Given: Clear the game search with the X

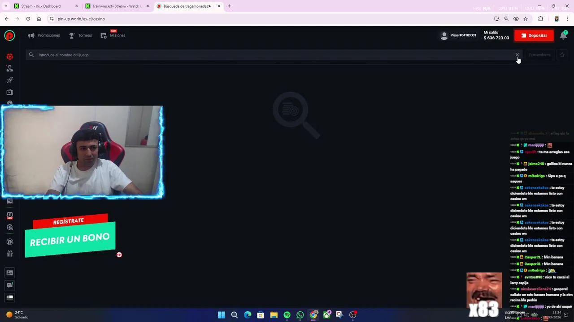Looking at the screenshot, I should (x=517, y=55).
